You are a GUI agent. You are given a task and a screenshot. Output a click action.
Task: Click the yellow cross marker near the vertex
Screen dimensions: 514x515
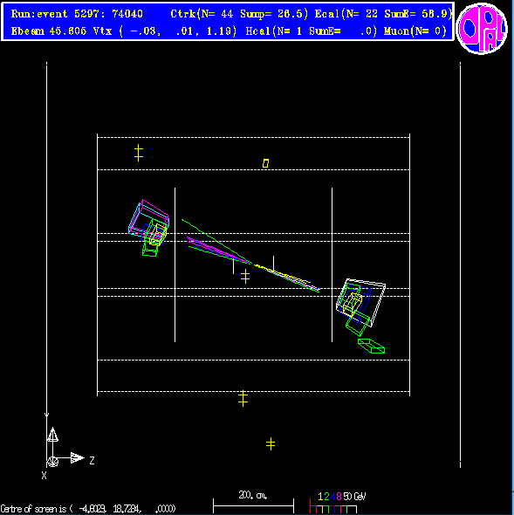(x=245, y=276)
